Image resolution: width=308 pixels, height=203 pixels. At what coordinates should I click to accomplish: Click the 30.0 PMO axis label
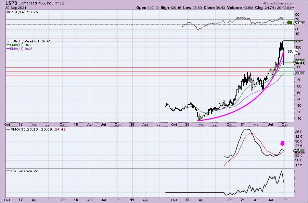[299, 141]
